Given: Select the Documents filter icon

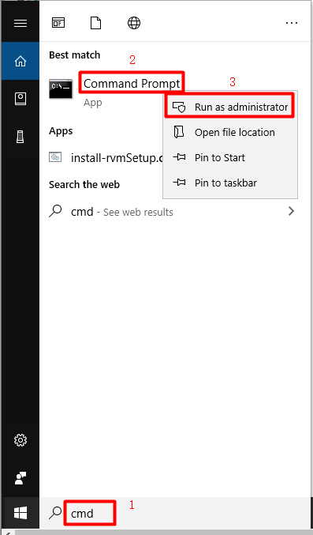Looking at the screenshot, I should [x=95, y=23].
